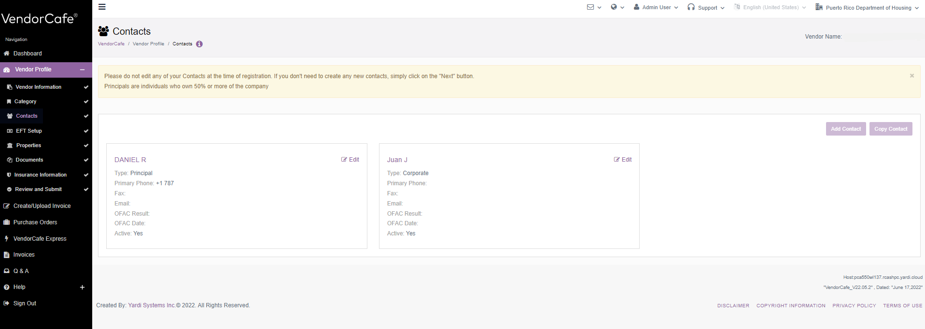
Task: Collapse the Vendor Profile section
Action: [82, 70]
